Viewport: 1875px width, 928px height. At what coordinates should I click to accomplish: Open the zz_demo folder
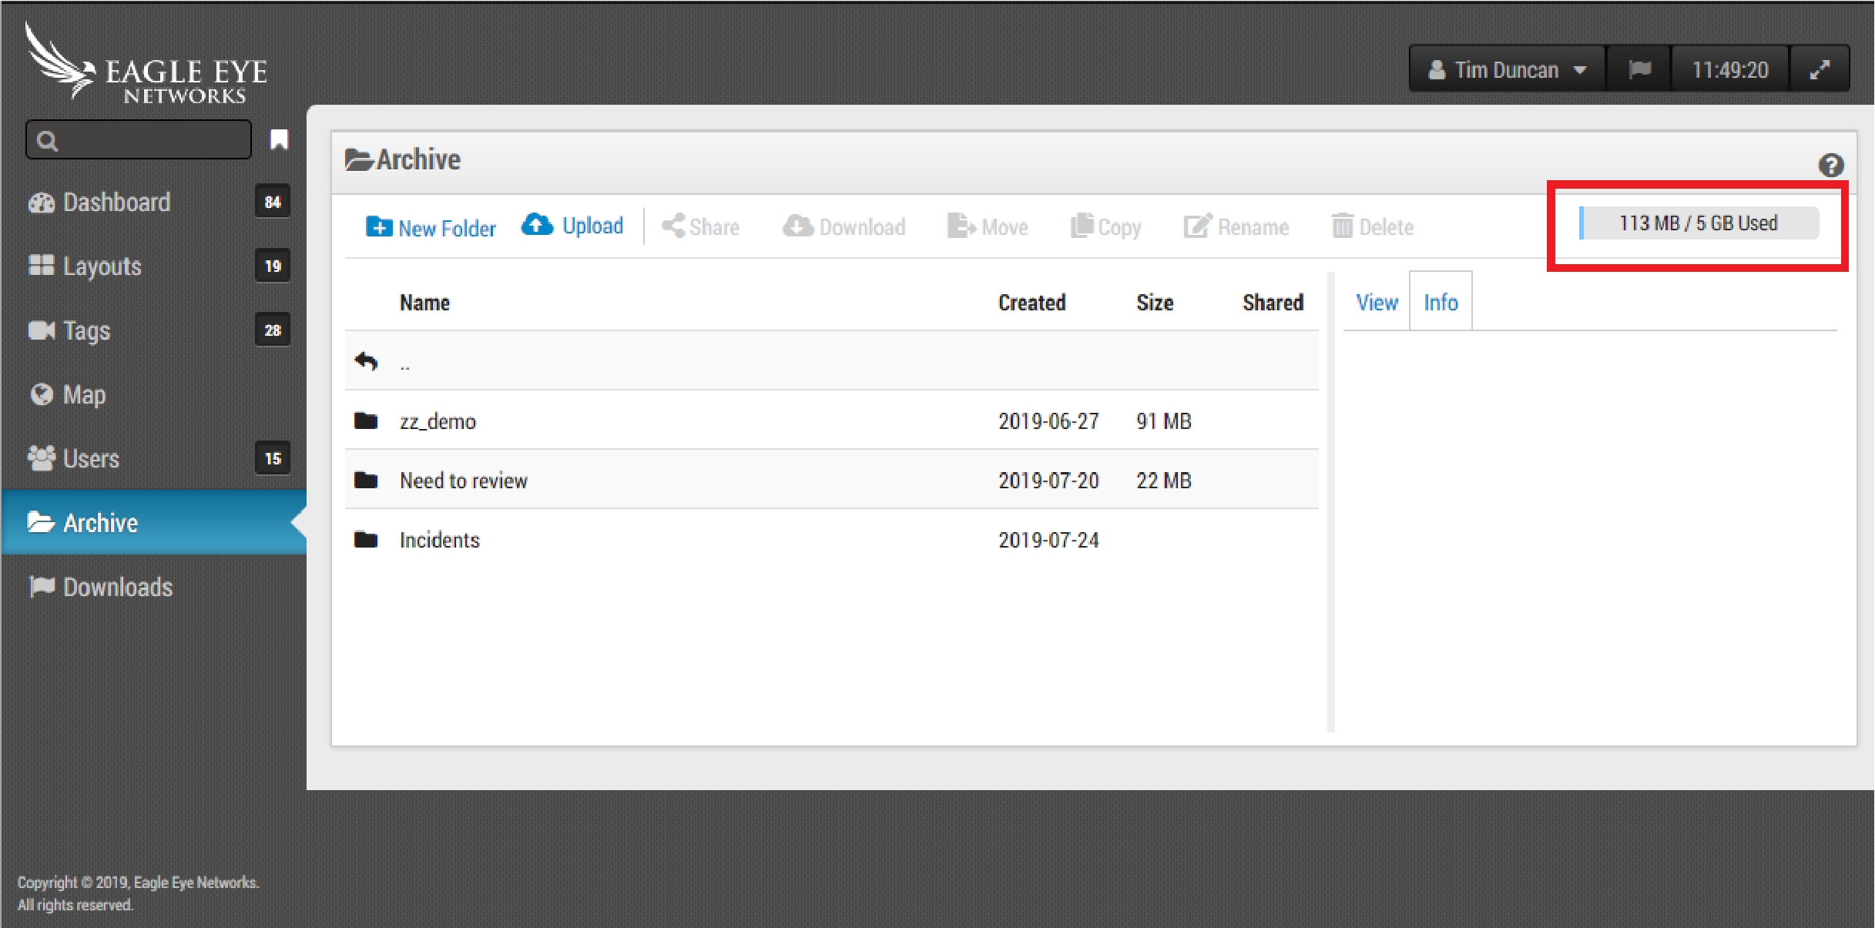click(x=437, y=421)
